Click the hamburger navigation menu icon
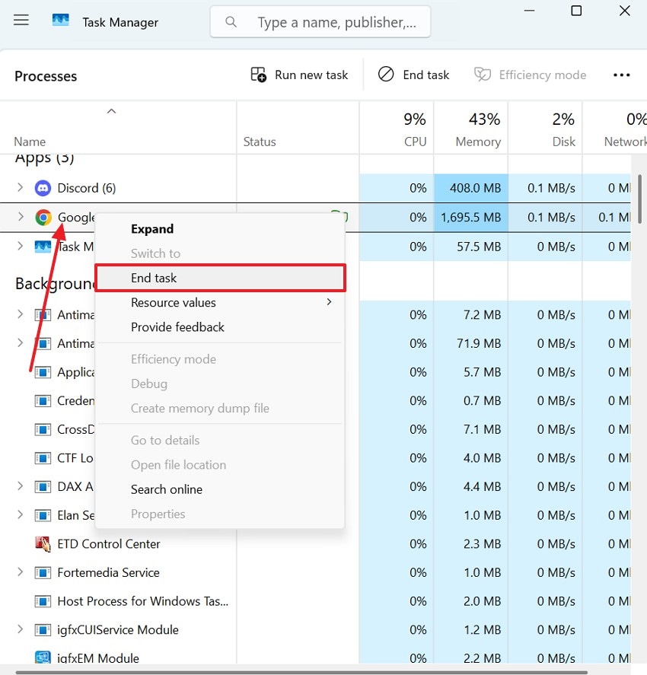Viewport: 647px width, 675px height. point(21,20)
